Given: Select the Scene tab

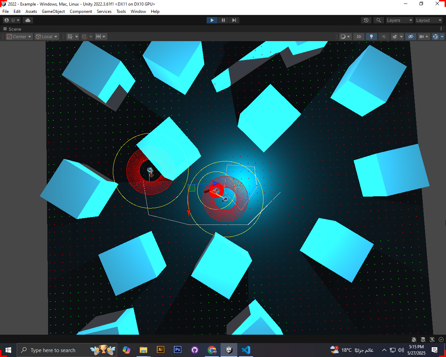Looking at the screenshot, I should [12, 29].
